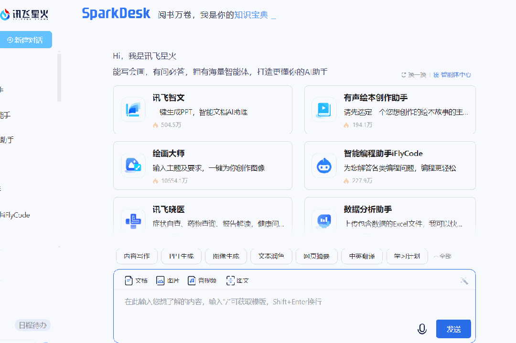Choose the 文本润色 tag
The image size is (516, 343).
tap(271, 256)
